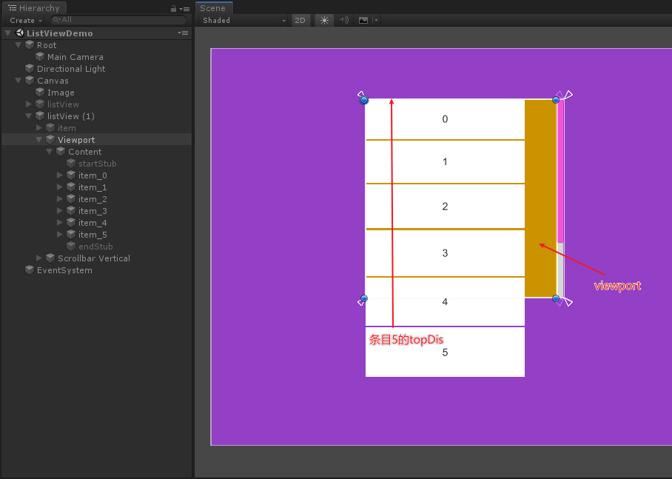The image size is (672, 479).
Task: Switch to the Scene tab
Action: point(213,8)
